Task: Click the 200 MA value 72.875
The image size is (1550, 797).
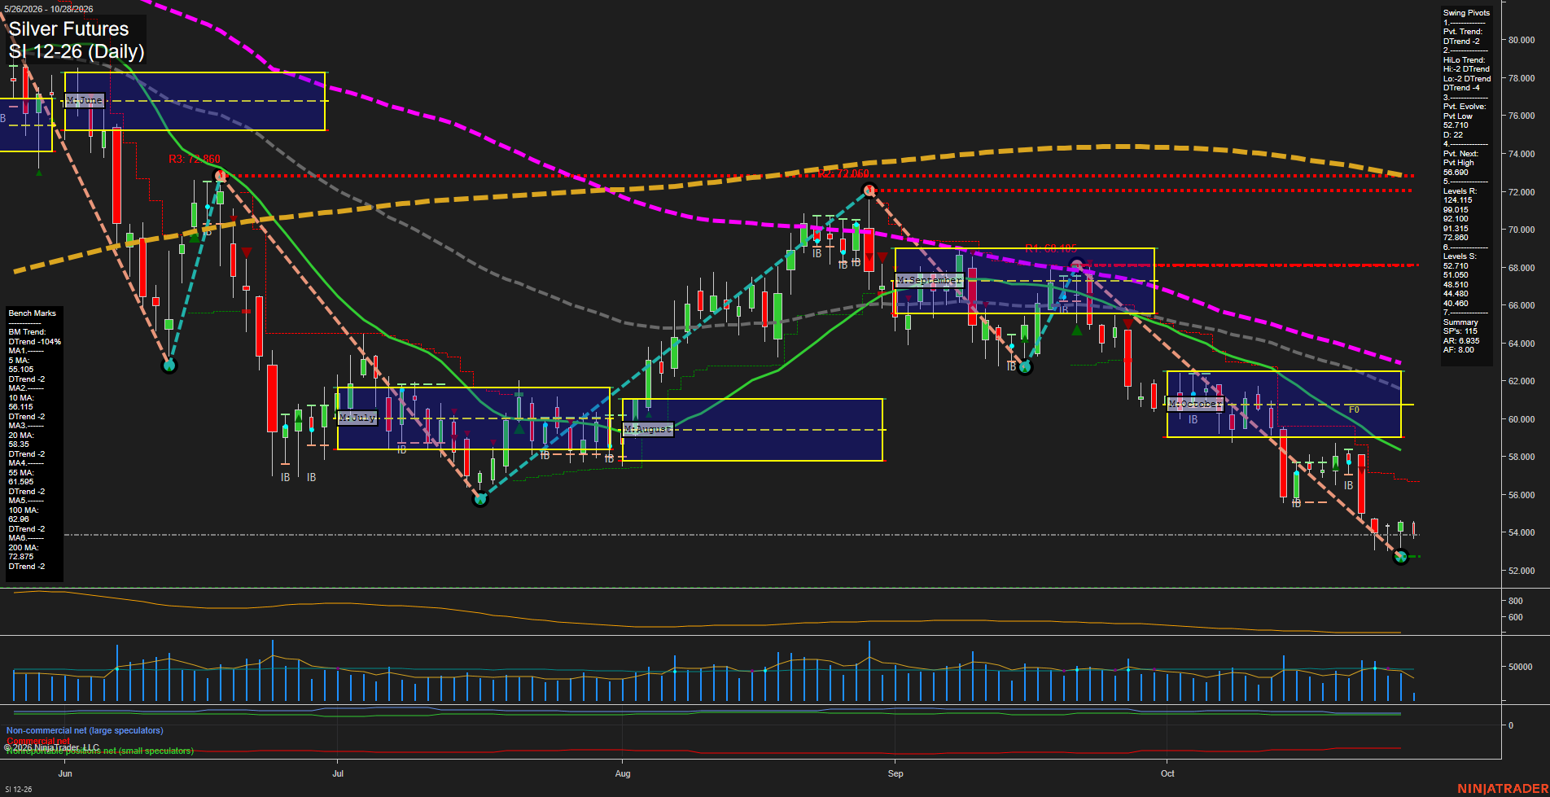Action: click(21, 557)
